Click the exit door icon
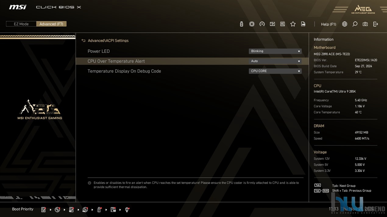The image size is (387, 217). point(375,24)
